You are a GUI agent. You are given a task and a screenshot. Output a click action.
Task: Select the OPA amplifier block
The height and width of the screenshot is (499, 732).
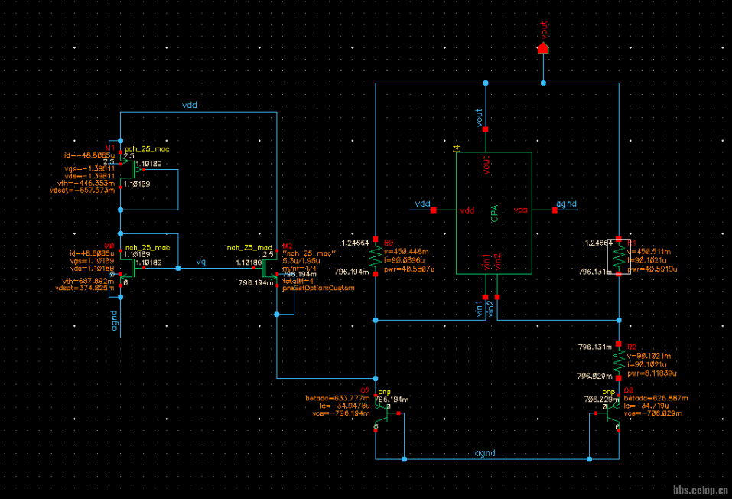493,212
